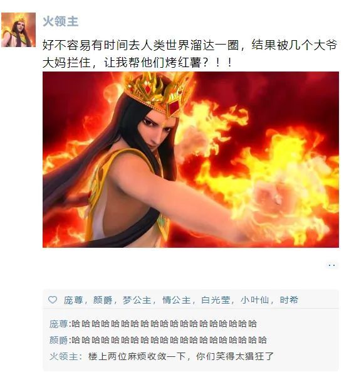
Task: Click the 火领主 username at top
Action: (x=61, y=21)
